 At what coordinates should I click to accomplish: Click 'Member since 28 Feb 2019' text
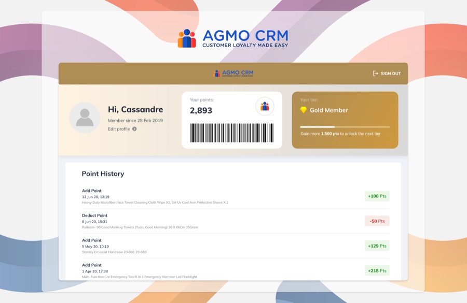(x=135, y=121)
